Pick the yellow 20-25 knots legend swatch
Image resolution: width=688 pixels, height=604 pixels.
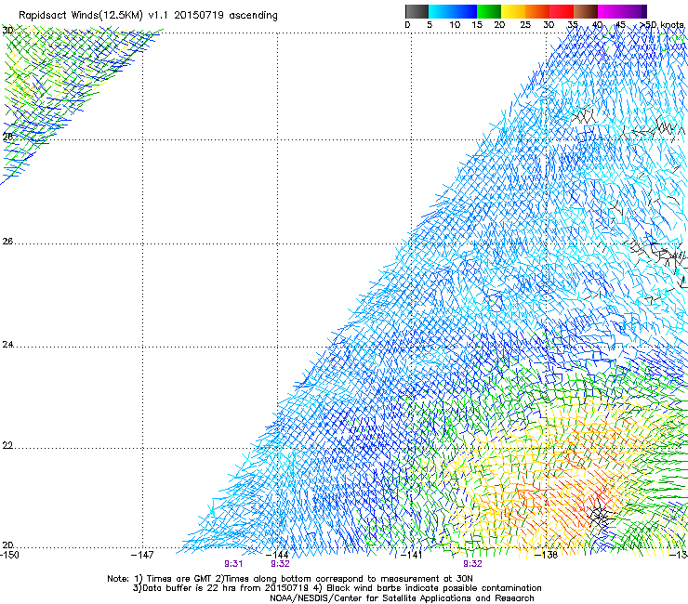pyautogui.click(x=513, y=11)
